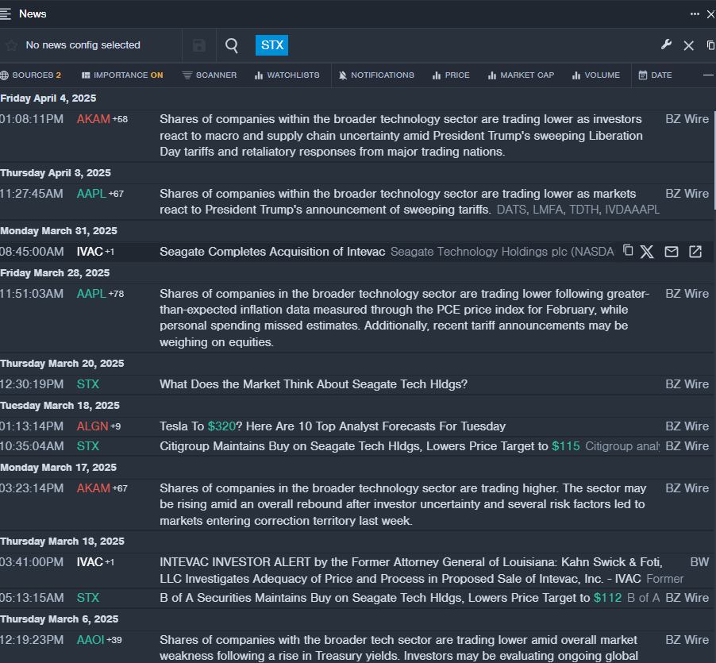Click the +78 related tickers count

pyautogui.click(x=116, y=294)
